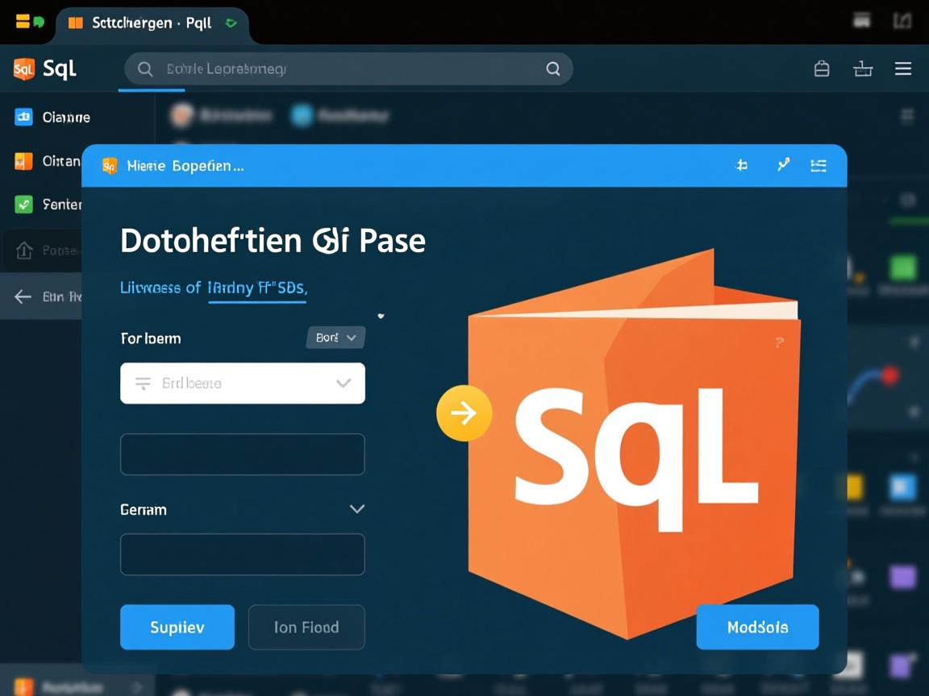This screenshot has width=929, height=696.
Task: Click the key icon on the dialog title bar
Action: 783,164
